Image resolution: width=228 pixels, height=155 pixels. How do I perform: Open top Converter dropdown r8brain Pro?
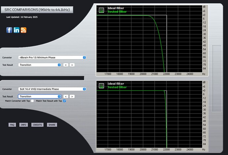coord(52,58)
